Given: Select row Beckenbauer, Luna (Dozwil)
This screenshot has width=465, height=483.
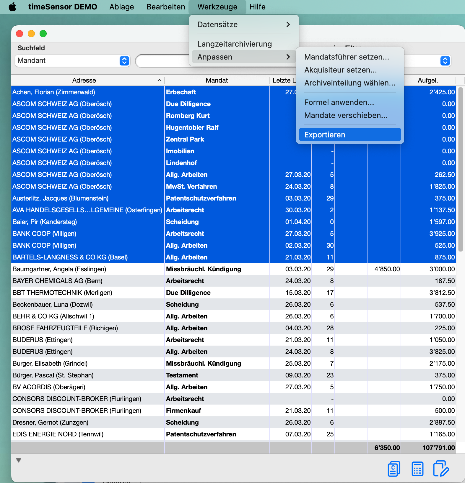Looking at the screenshot, I should pos(233,304).
